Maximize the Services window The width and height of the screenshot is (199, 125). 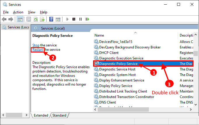179,5
